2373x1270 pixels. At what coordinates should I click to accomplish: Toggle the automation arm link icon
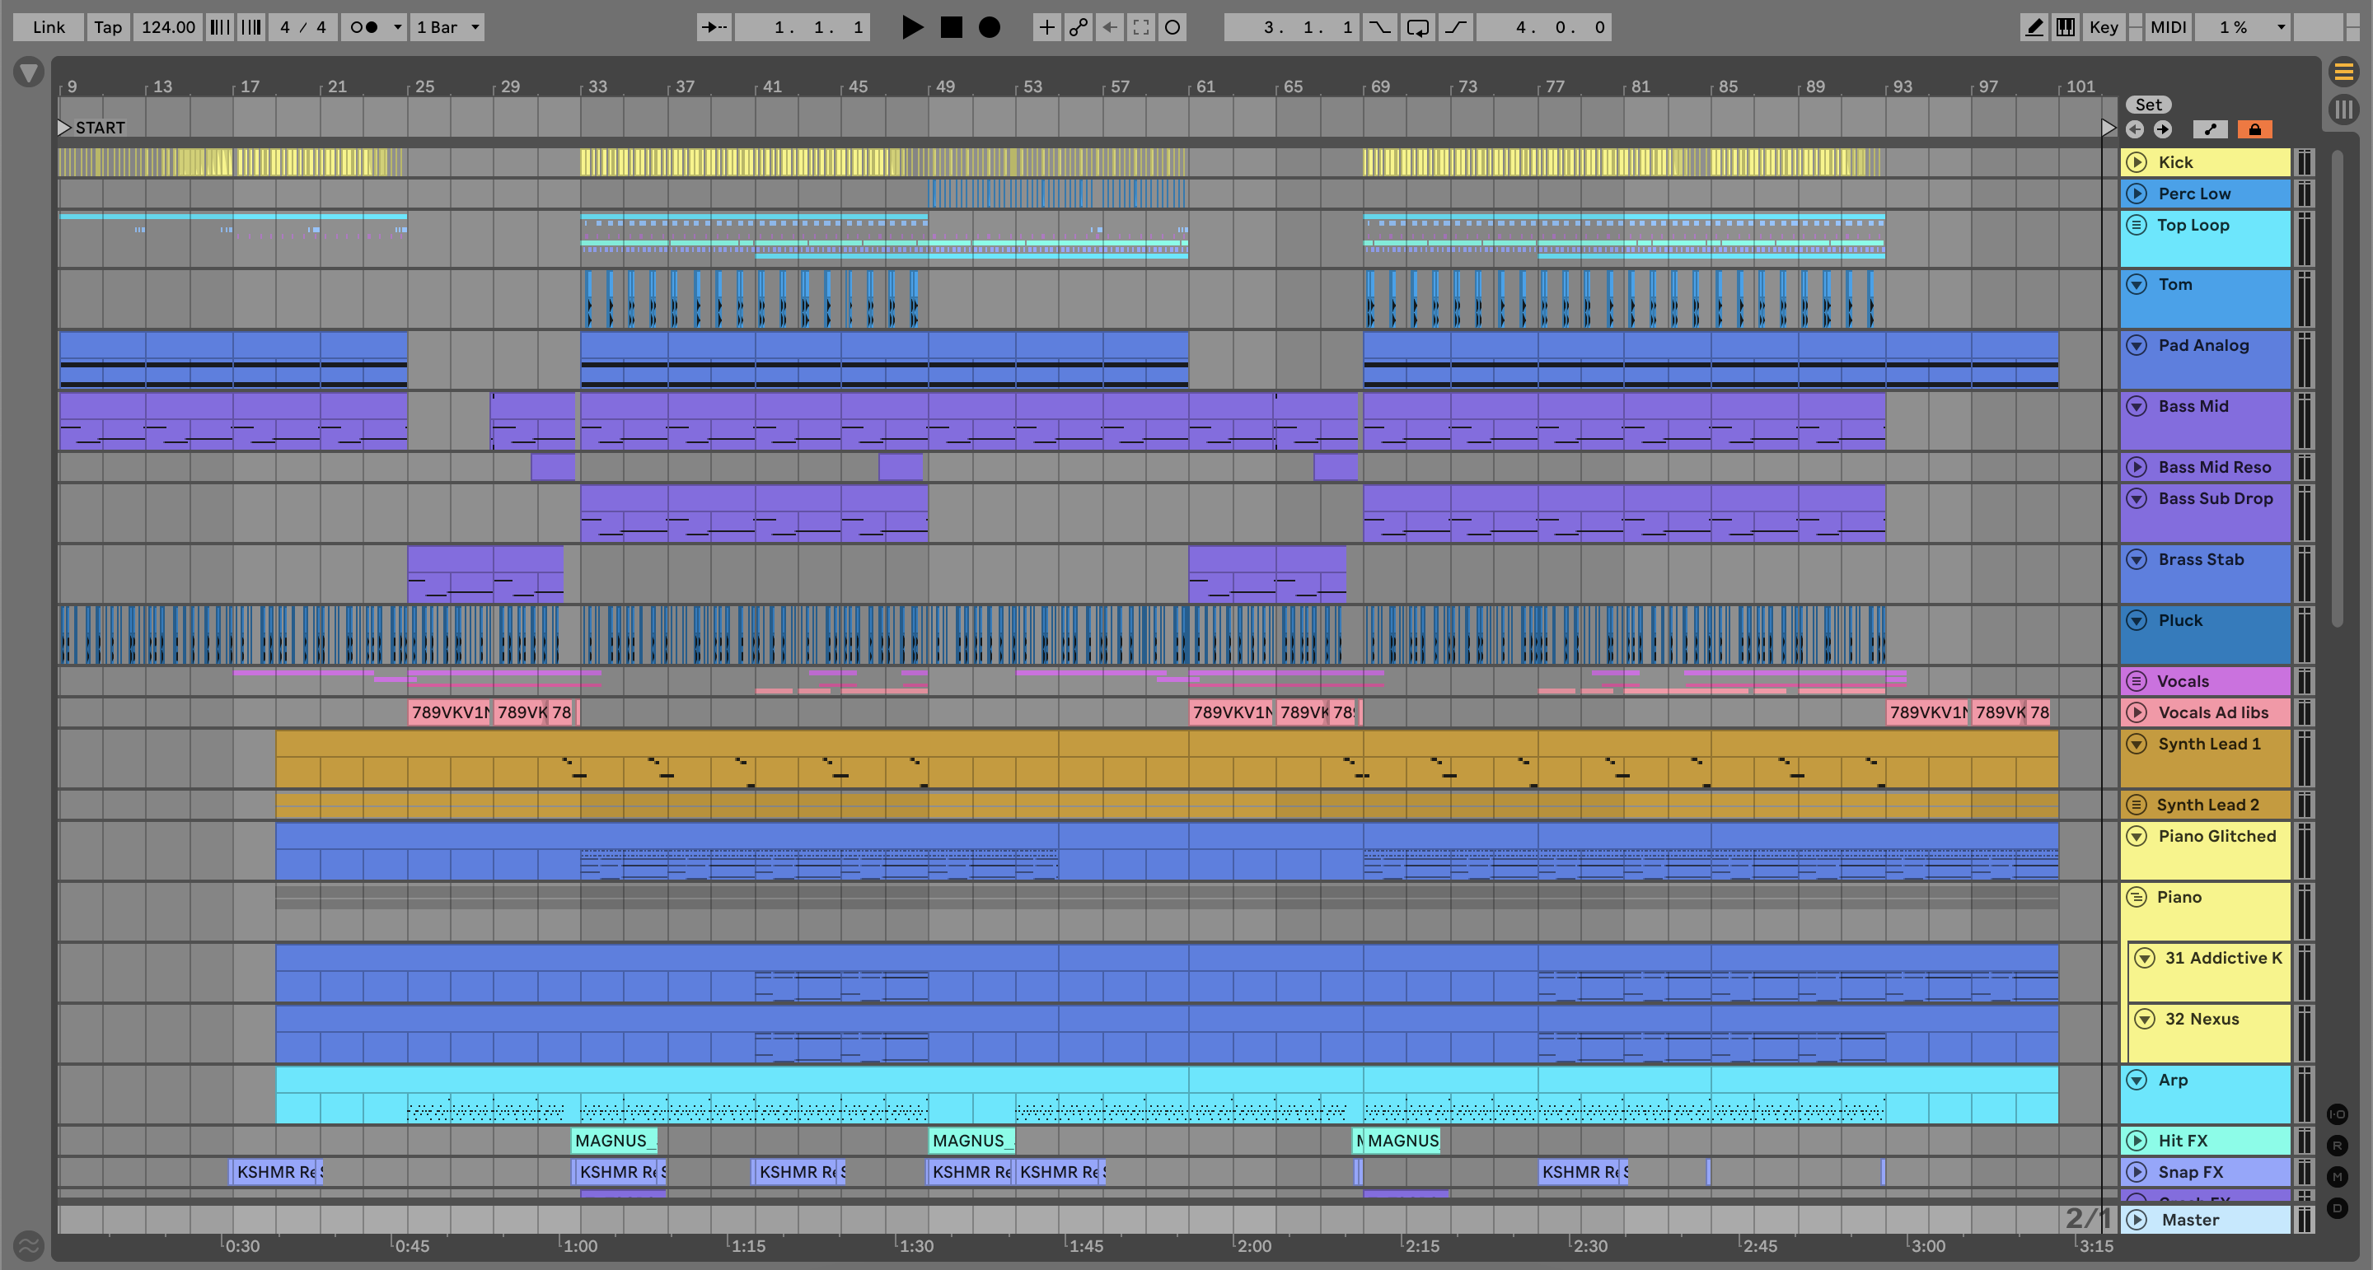coord(1078,26)
